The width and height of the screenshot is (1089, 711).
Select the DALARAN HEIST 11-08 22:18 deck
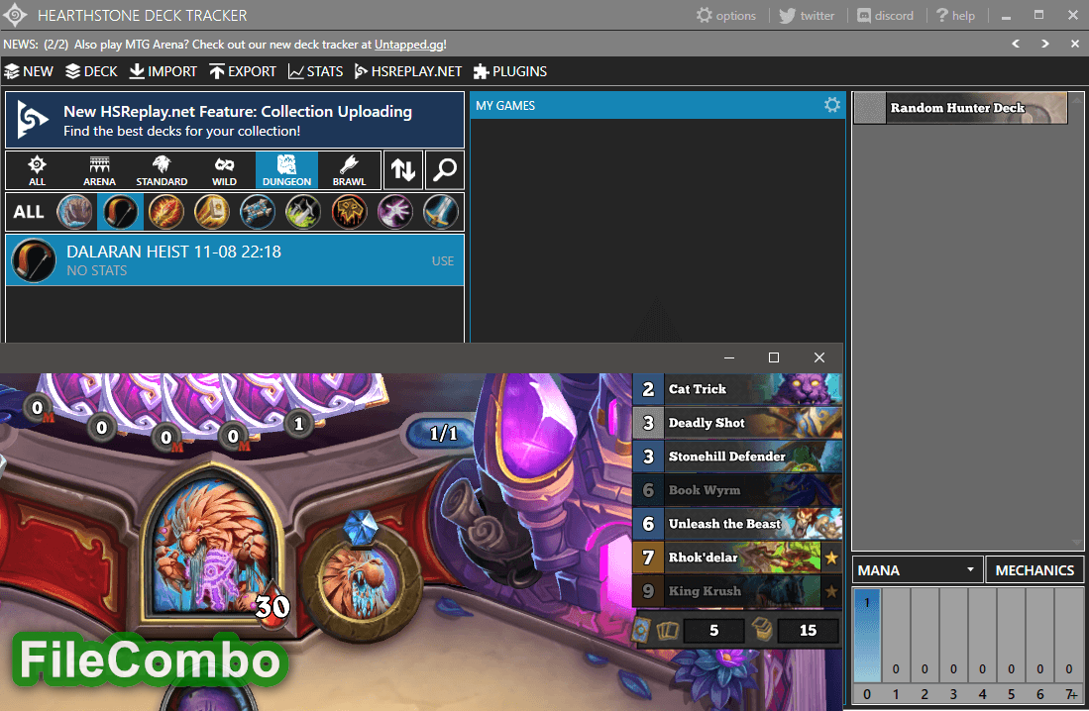(x=235, y=260)
